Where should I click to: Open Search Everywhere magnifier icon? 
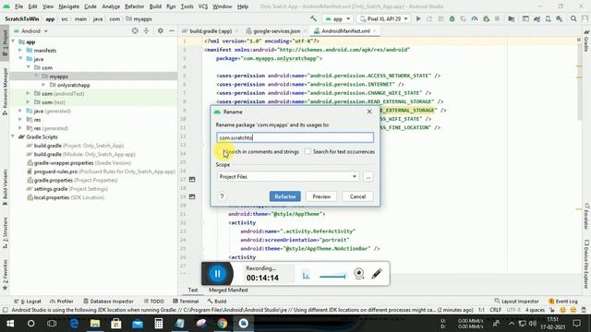573,18
